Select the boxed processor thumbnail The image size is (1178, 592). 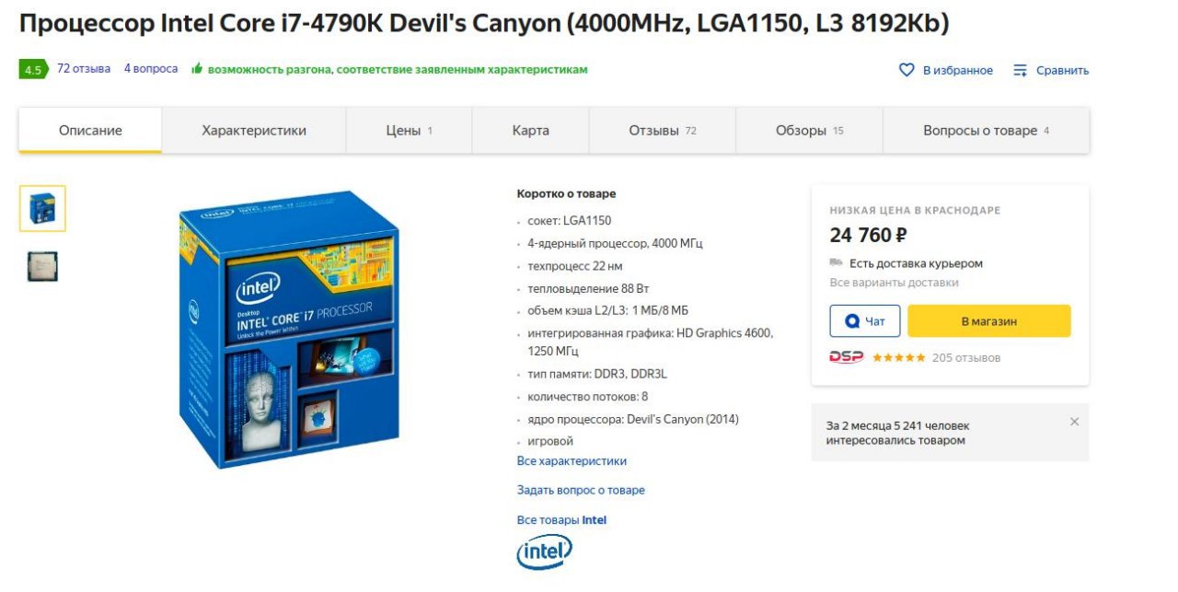pos(42,208)
